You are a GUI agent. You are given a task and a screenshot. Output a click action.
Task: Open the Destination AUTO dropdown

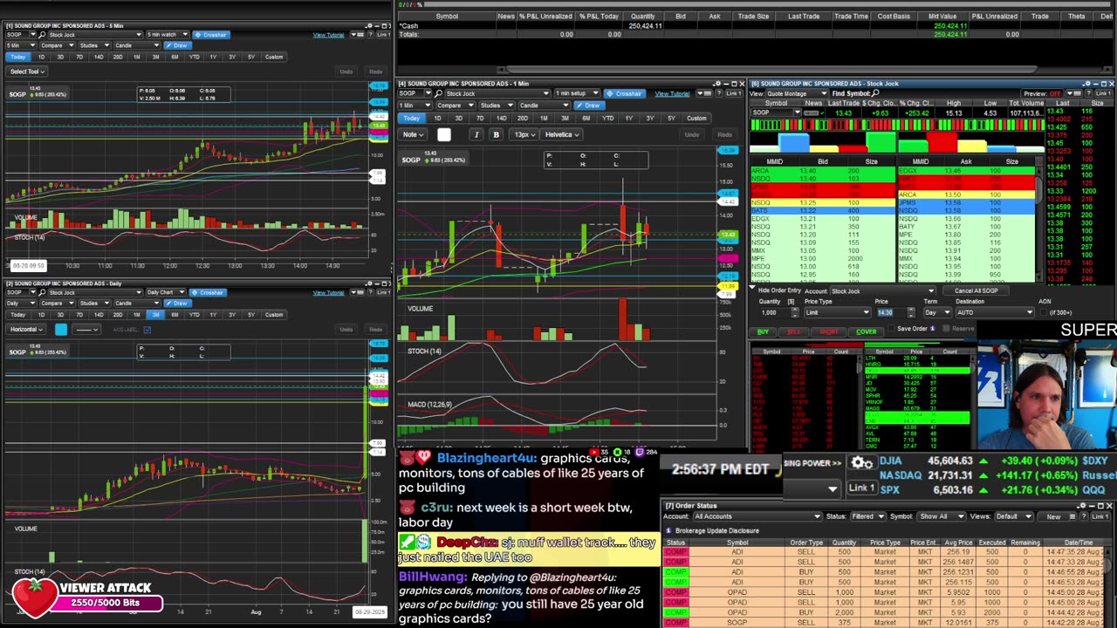(x=995, y=312)
